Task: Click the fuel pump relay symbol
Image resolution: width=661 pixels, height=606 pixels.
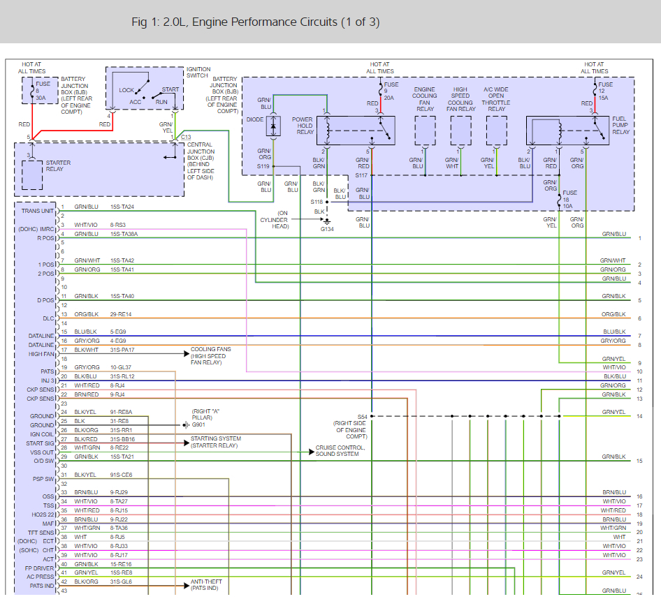Action: click(566, 131)
